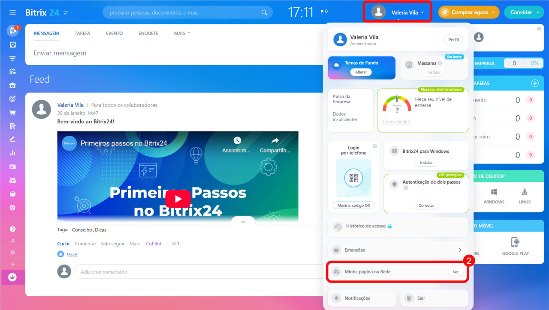Click the search magnifier icon

pyautogui.click(x=265, y=12)
